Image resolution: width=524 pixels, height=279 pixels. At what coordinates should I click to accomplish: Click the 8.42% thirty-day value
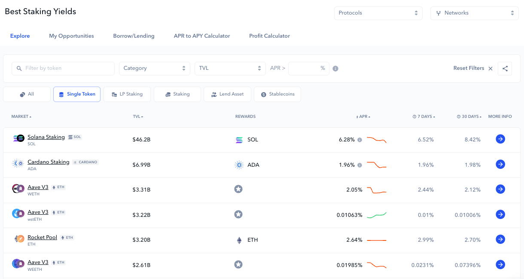point(472,140)
